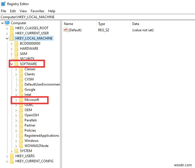Click the Windows folder icon
The image size is (195, 168).
coord(21,141)
